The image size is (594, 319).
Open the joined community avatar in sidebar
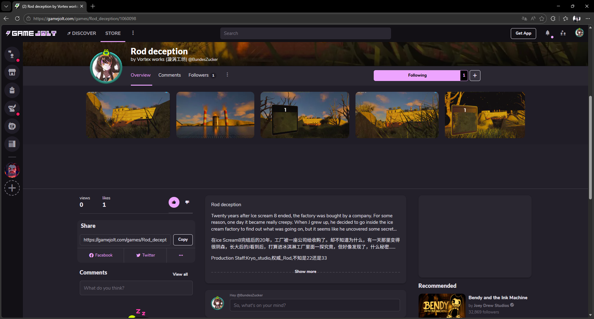click(12, 170)
